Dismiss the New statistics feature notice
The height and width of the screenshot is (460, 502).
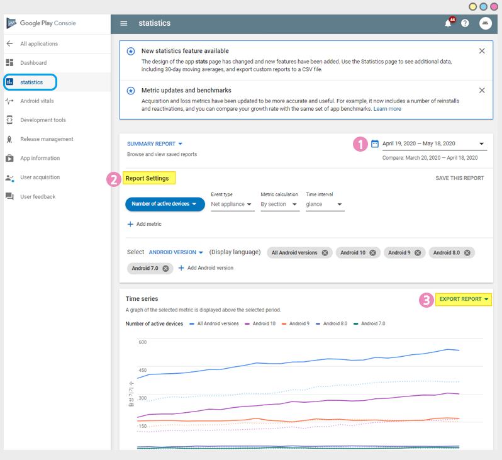(x=482, y=51)
